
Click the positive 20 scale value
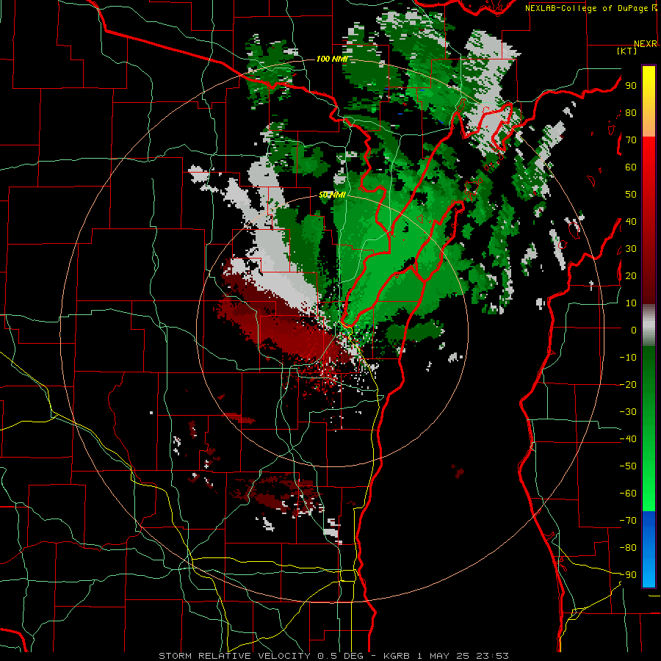tap(631, 275)
